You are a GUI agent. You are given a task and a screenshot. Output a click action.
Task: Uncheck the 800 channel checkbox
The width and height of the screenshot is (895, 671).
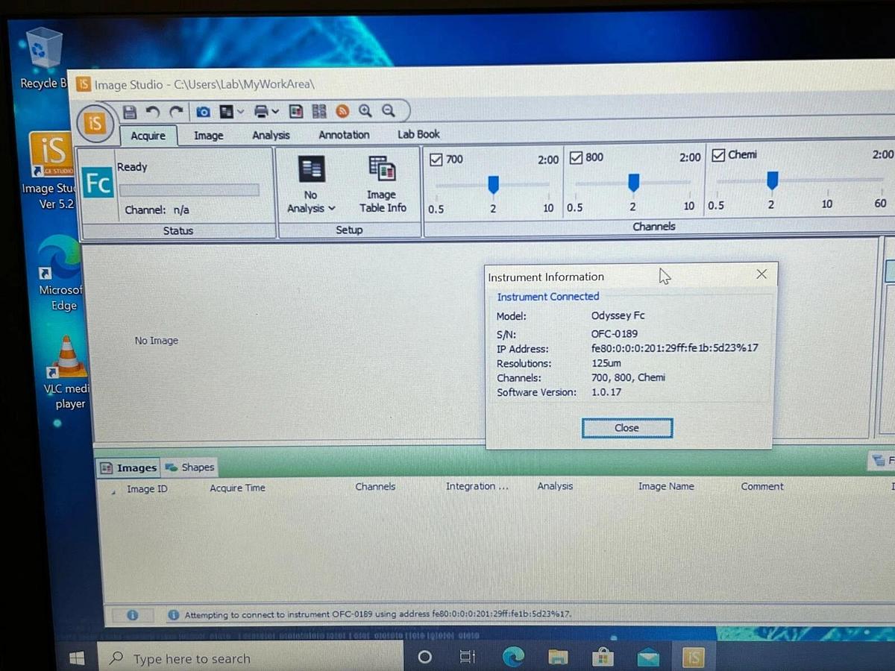click(576, 157)
